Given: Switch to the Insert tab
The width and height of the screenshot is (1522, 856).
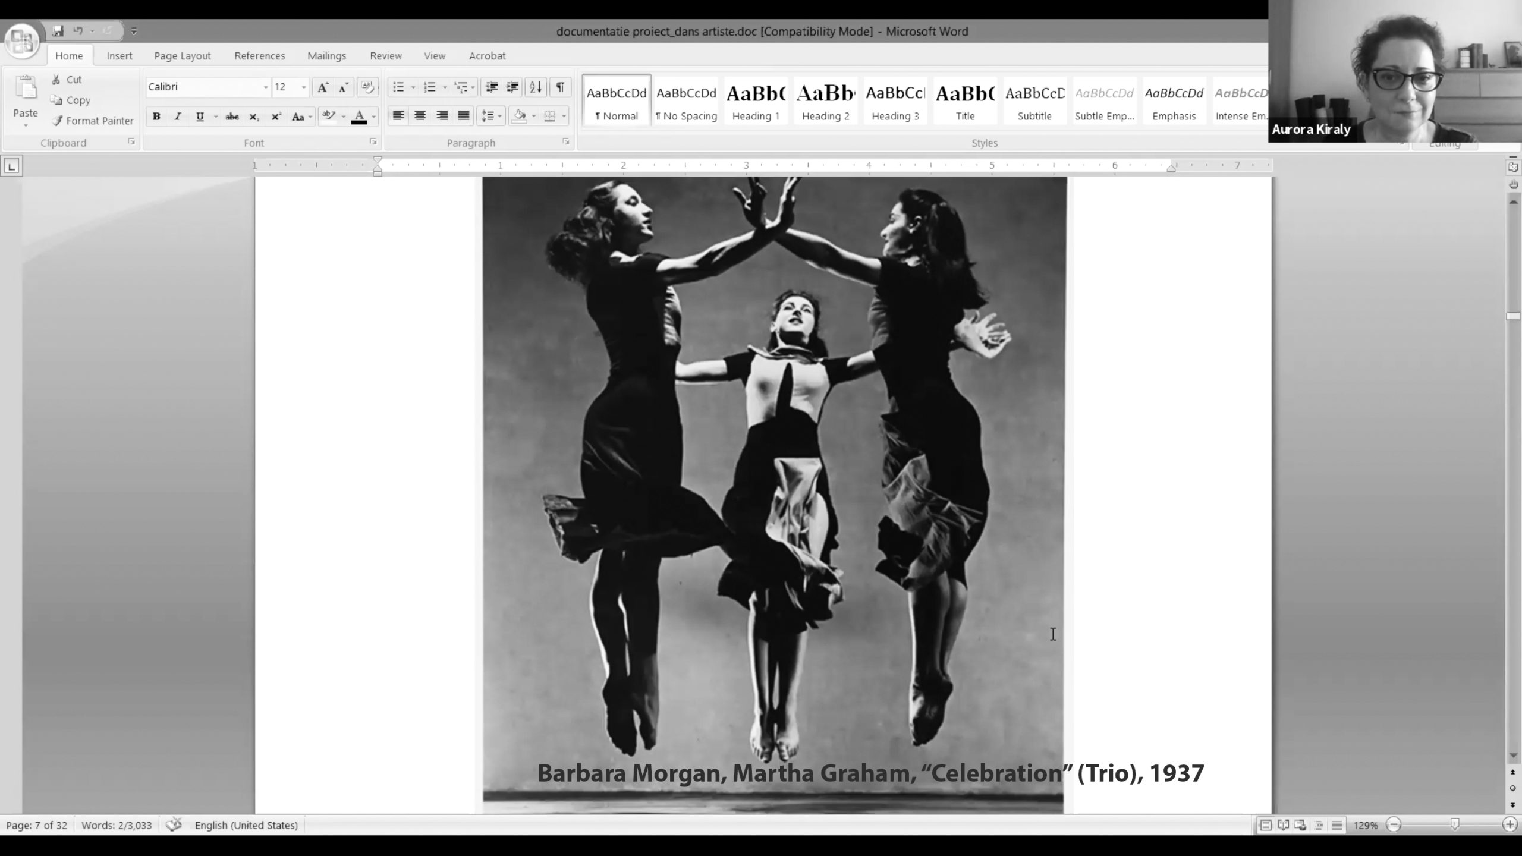Looking at the screenshot, I should pos(120,56).
